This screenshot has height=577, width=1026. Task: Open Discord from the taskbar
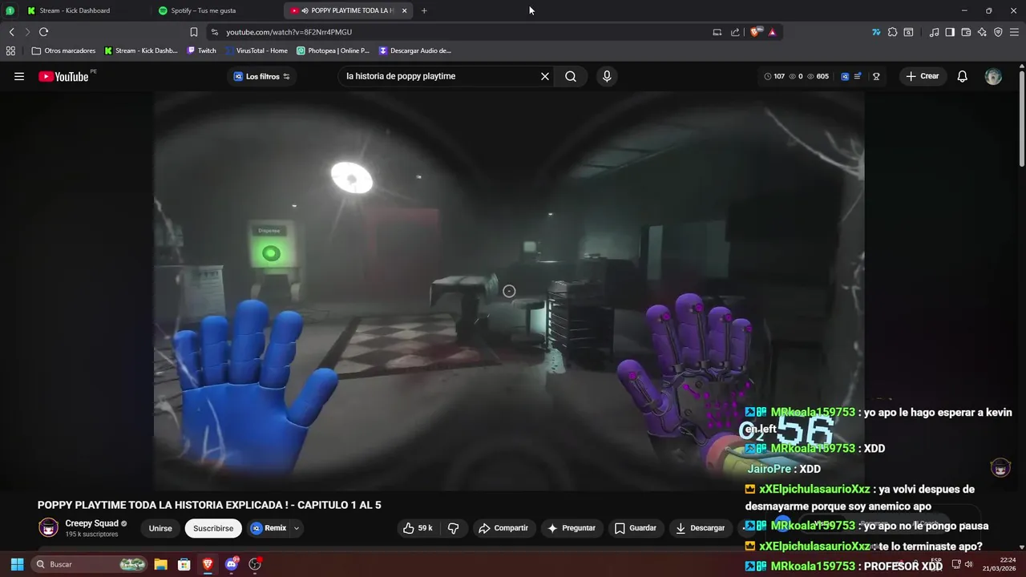pyautogui.click(x=232, y=564)
